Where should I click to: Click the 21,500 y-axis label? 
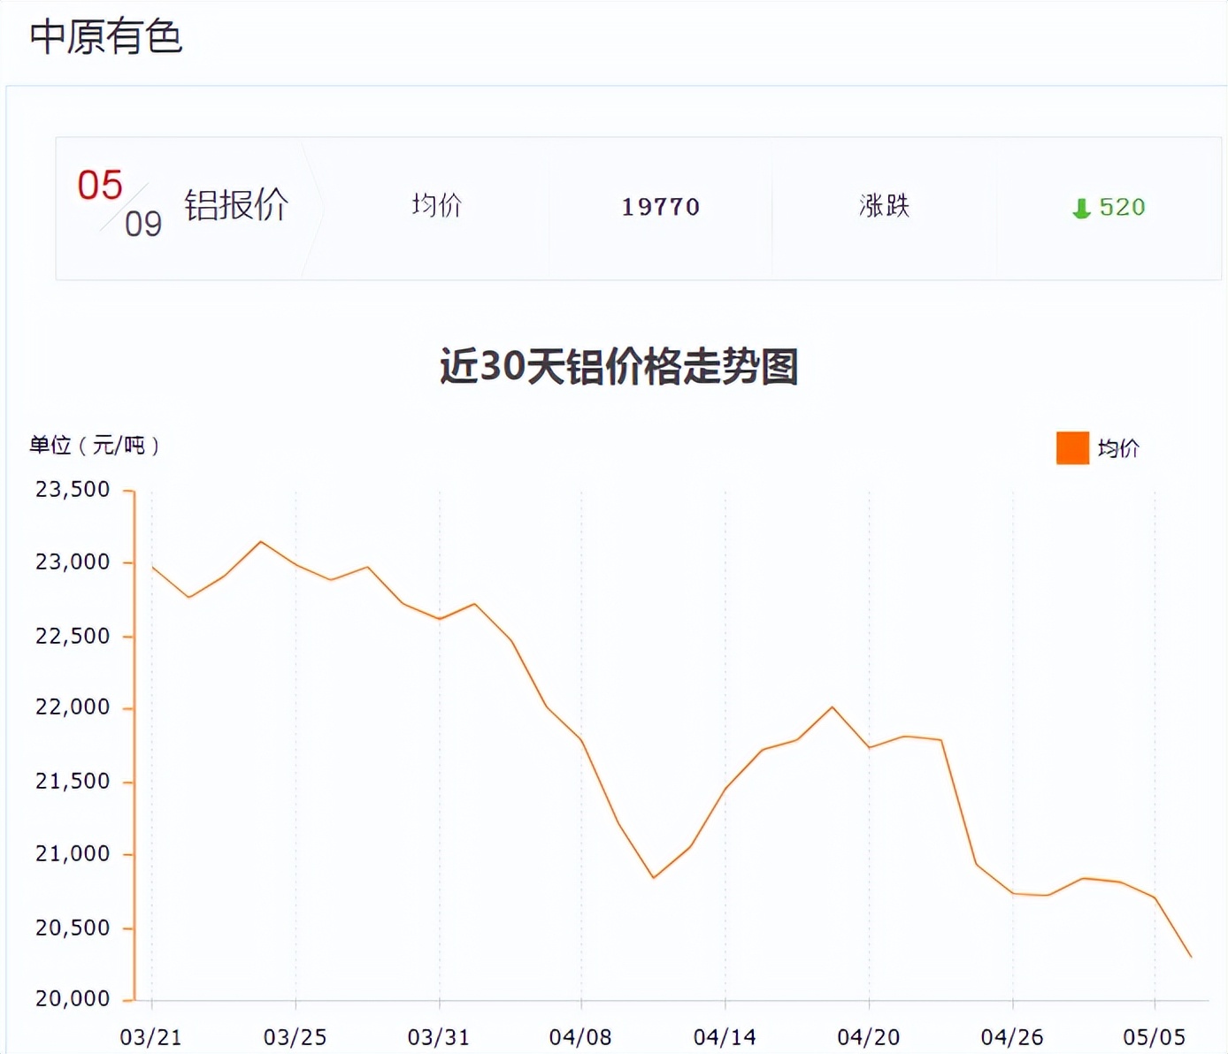tap(73, 782)
